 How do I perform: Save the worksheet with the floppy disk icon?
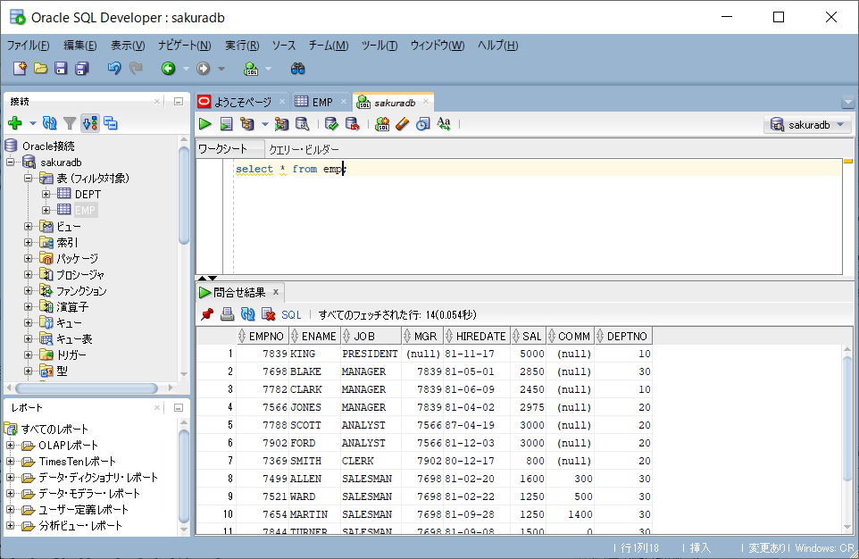tap(61, 69)
